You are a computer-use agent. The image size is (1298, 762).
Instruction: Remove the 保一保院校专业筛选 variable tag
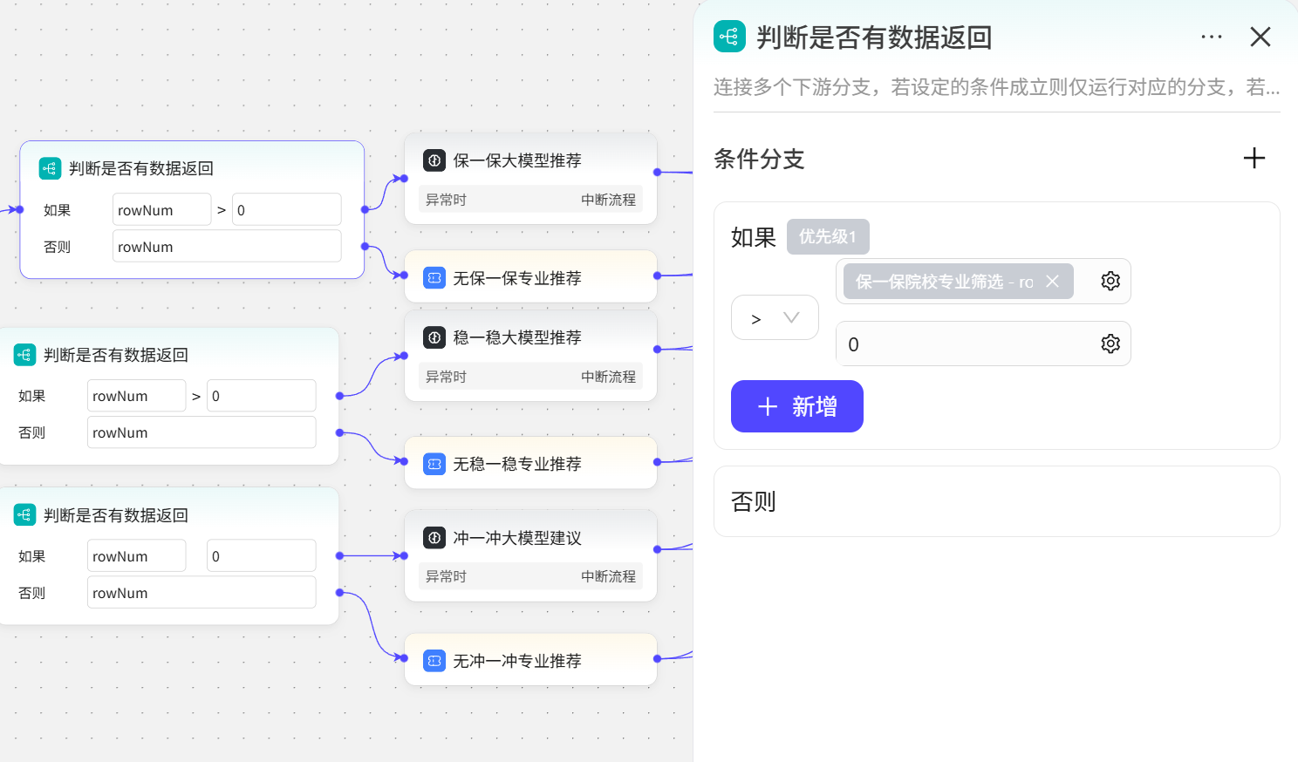click(x=1052, y=281)
